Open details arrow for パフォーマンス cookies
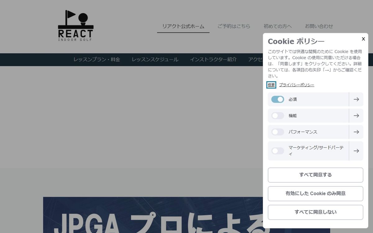The width and height of the screenshot is (373, 233). pos(356,132)
